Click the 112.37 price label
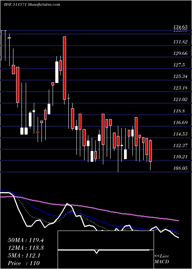 pyautogui.click(x=180, y=146)
